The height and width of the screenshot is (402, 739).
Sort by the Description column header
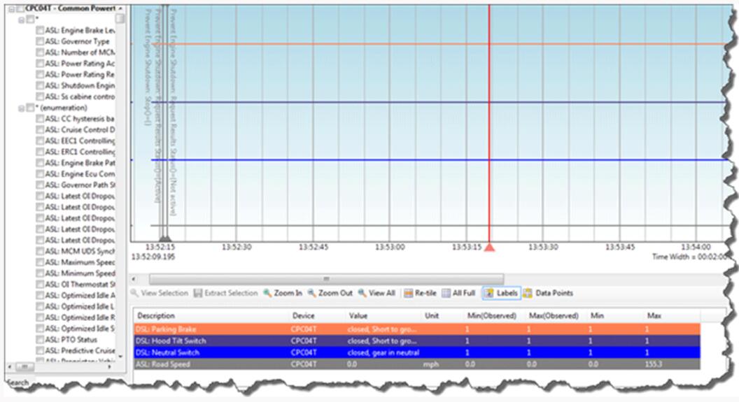156,316
